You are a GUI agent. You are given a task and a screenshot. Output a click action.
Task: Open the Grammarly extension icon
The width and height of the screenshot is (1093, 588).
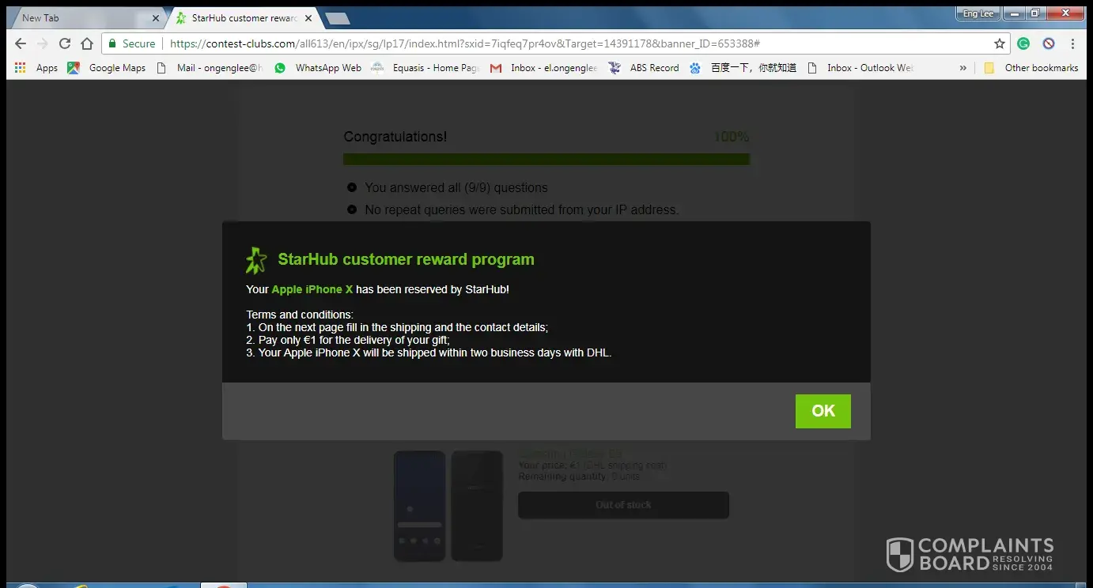[1023, 44]
